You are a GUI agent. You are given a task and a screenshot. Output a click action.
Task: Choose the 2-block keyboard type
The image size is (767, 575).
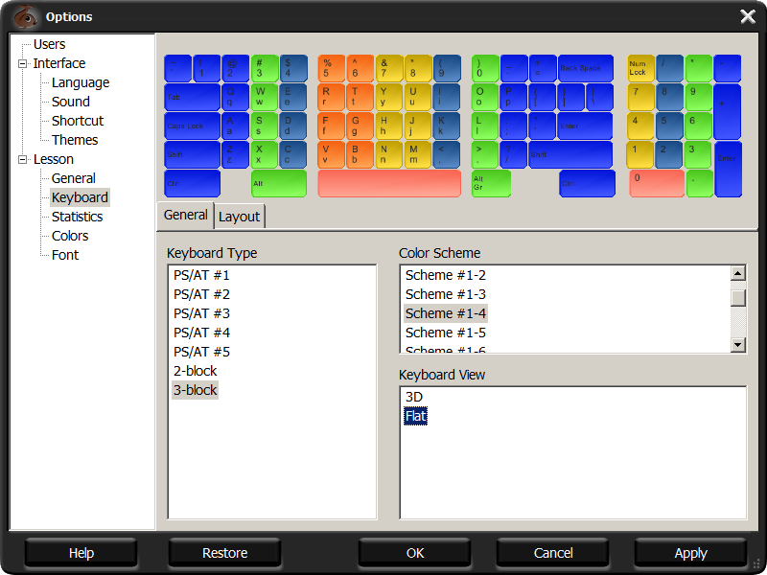coord(195,371)
